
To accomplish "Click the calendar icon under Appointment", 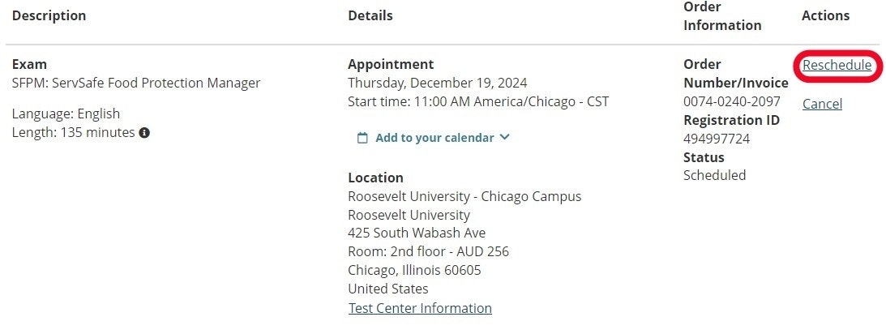I will click(363, 138).
